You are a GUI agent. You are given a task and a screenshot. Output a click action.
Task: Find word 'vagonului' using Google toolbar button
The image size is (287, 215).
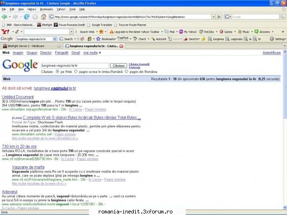(x=234, y=39)
